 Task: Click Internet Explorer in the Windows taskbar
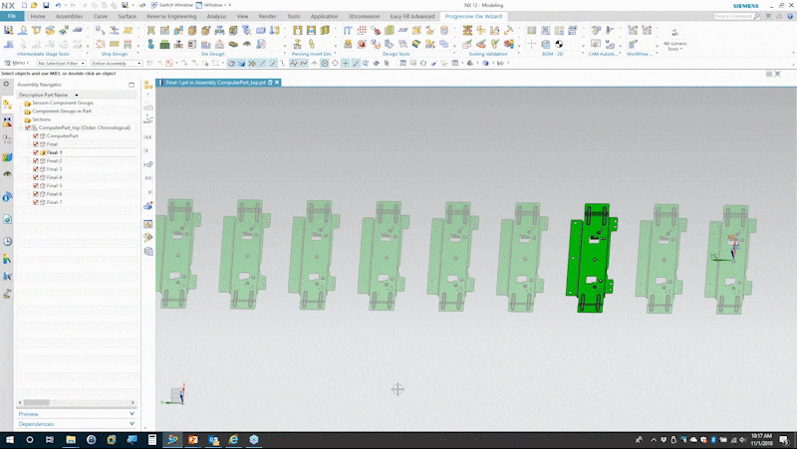(233, 440)
